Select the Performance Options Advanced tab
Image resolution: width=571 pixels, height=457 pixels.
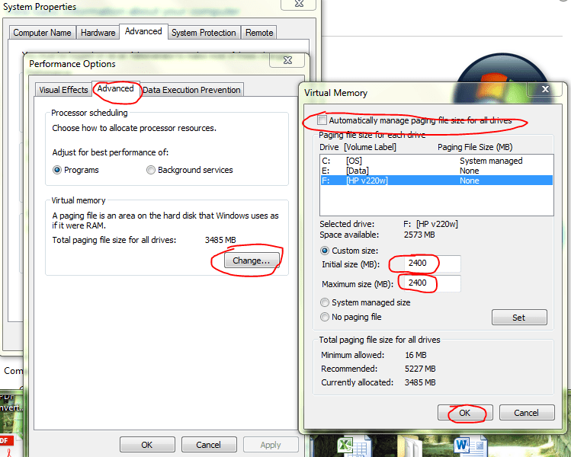[x=115, y=89]
